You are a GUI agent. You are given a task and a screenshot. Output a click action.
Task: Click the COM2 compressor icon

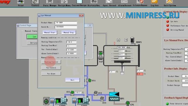[x=83, y=101]
